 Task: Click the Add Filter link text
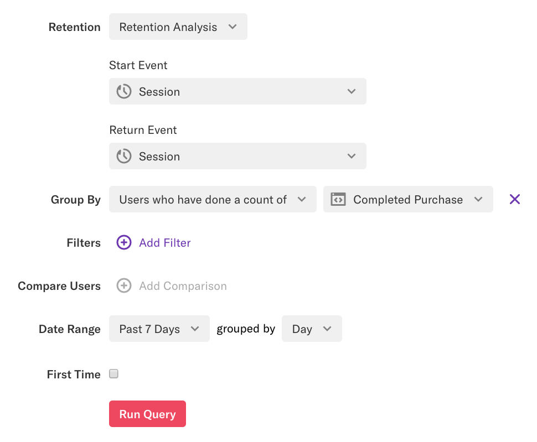[x=165, y=243]
